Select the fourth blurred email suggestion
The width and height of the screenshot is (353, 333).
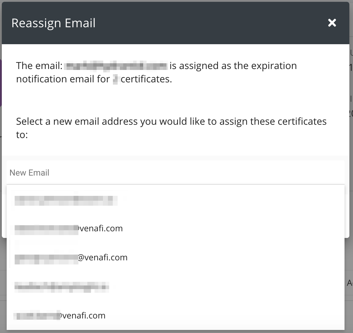[62, 286]
